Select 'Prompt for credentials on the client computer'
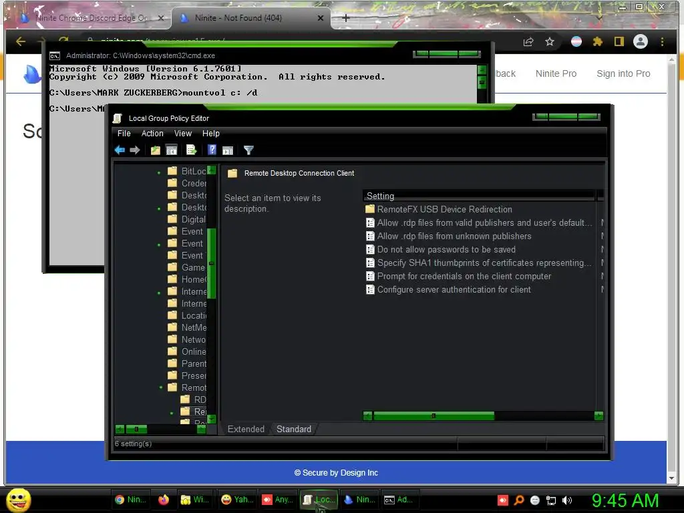The image size is (684, 513). coord(458,276)
